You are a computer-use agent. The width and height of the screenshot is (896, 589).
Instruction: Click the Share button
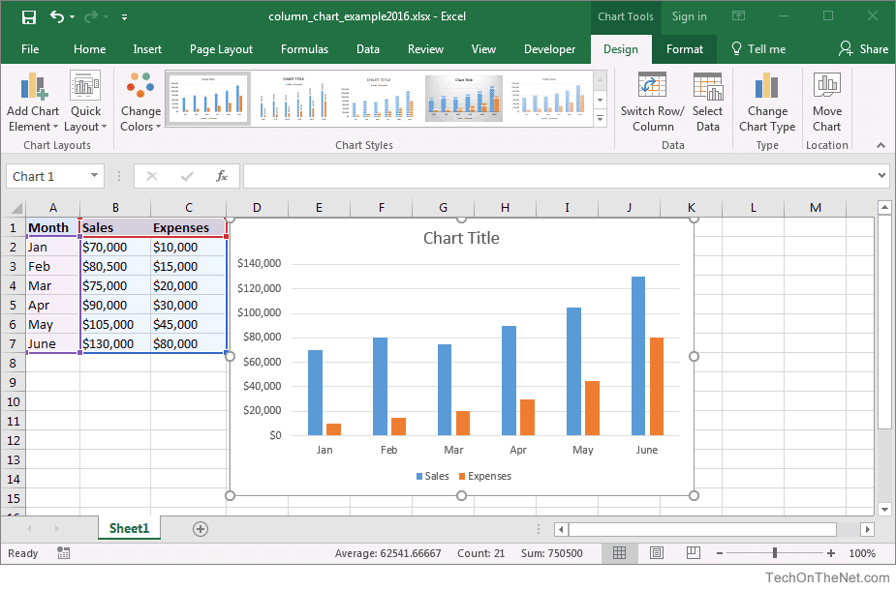(x=863, y=49)
